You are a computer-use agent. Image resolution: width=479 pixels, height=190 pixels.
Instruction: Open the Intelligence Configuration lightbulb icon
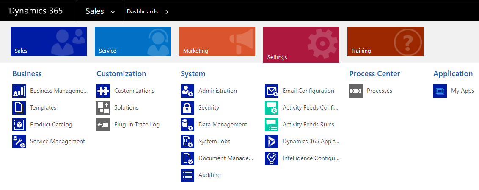click(x=272, y=158)
